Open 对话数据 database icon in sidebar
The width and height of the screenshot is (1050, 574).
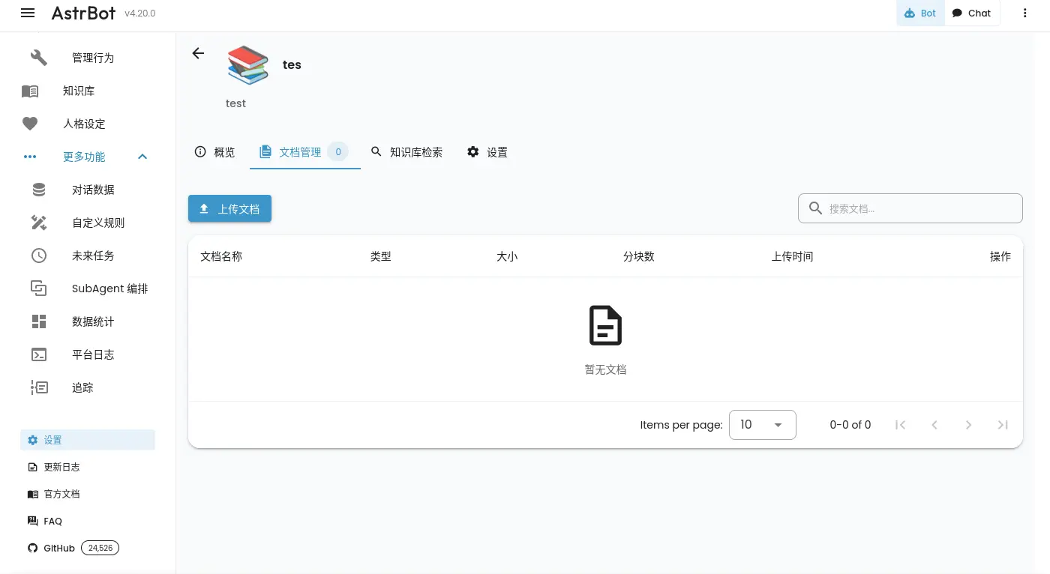tap(39, 190)
